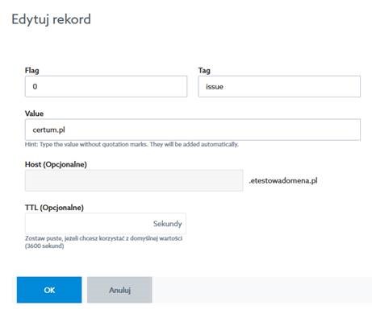The height and width of the screenshot is (322, 372).
Task: Select the Value field with certum.pl
Action: click(x=193, y=130)
